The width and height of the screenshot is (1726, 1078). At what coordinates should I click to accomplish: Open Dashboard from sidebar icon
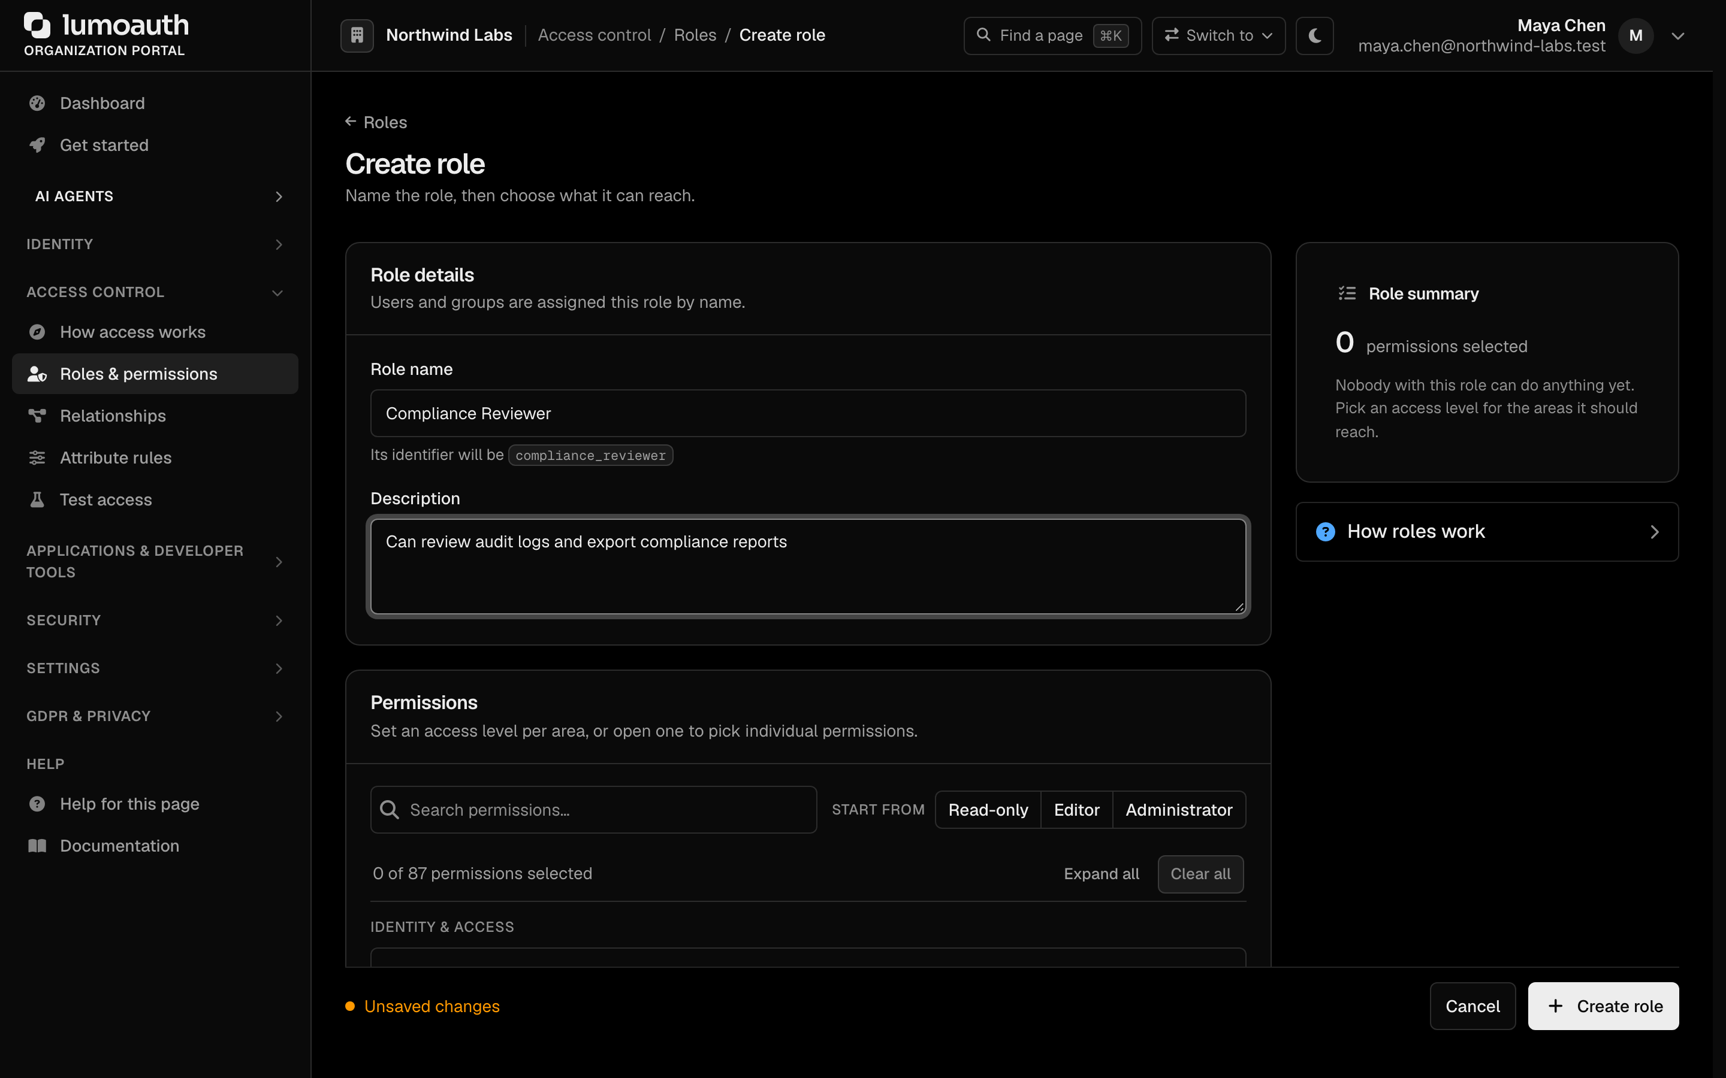pyautogui.click(x=37, y=104)
